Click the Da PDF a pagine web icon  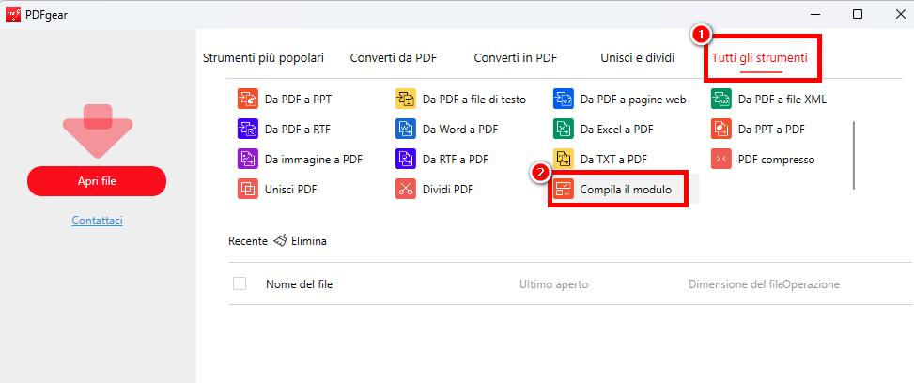(x=564, y=99)
